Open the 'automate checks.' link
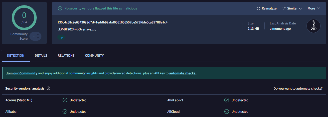The image size is (328, 117). pyautogui.click(x=183, y=73)
